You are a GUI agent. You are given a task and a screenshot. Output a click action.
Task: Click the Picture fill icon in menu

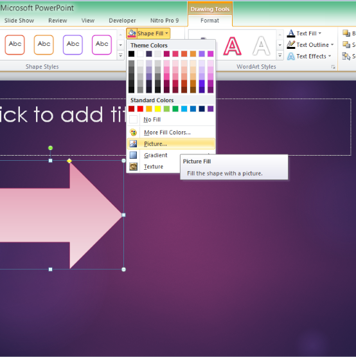click(x=133, y=143)
